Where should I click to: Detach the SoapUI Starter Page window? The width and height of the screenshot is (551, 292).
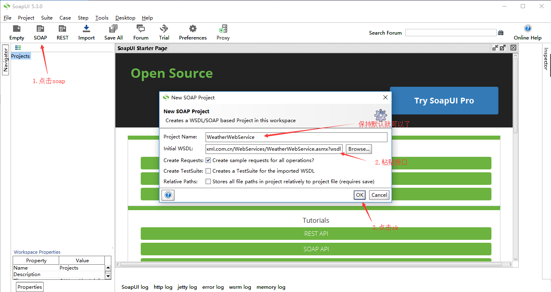coord(496,48)
